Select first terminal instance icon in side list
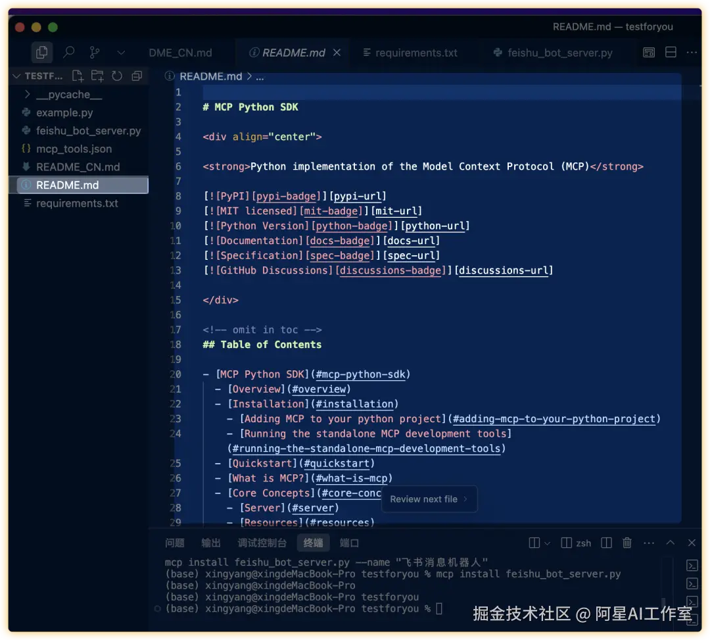 tap(692, 565)
